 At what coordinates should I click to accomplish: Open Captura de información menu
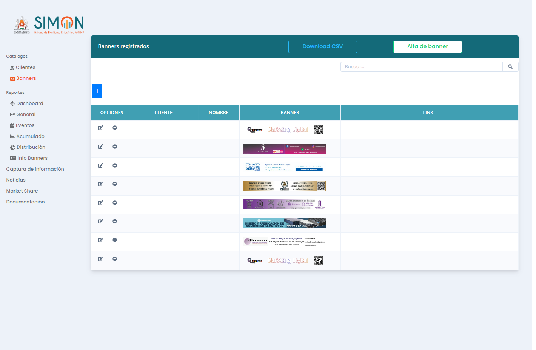[35, 169]
